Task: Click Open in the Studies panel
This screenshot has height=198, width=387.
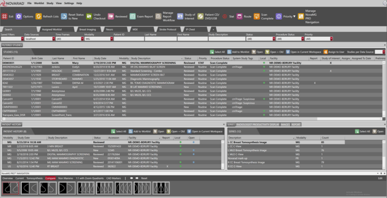Action: tap(257, 52)
